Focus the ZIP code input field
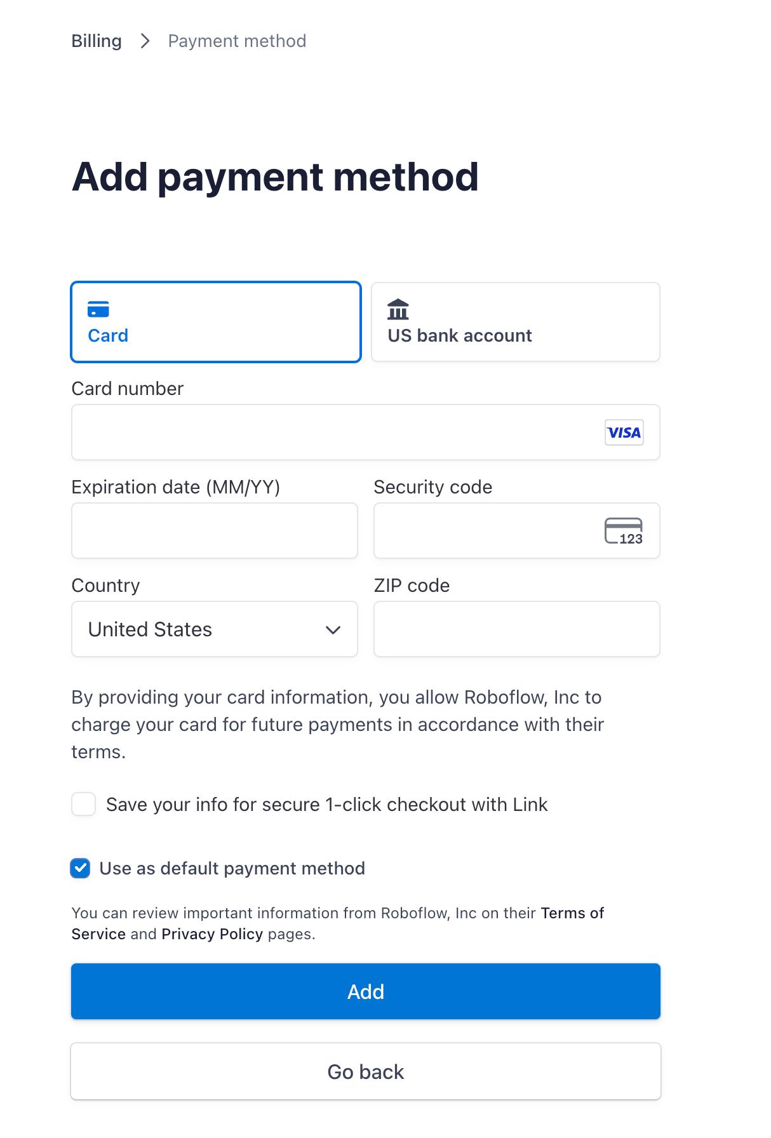 (x=516, y=629)
